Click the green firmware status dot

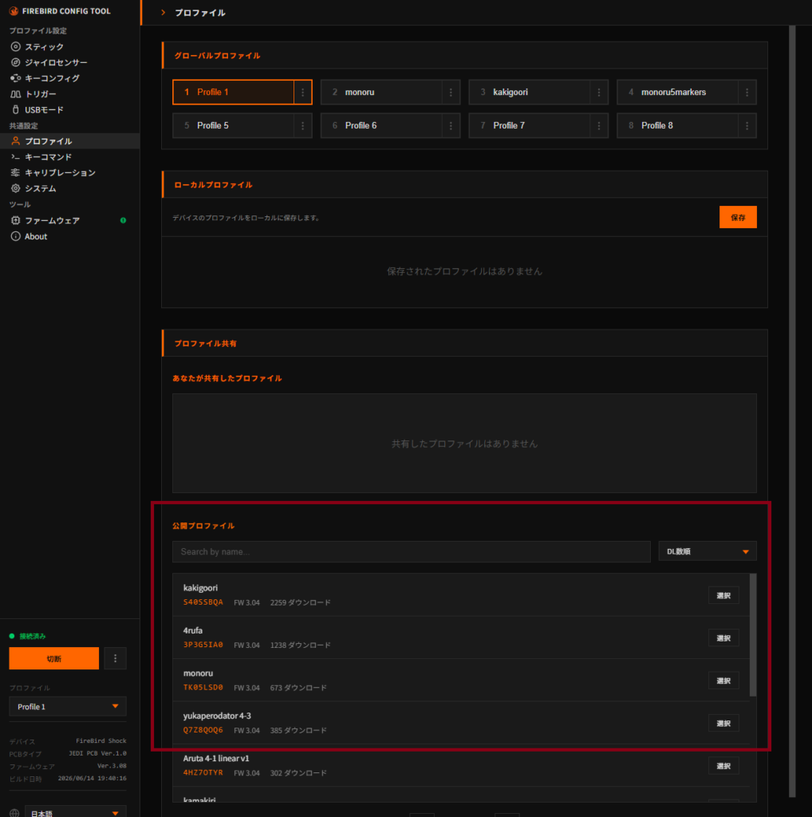pos(124,220)
